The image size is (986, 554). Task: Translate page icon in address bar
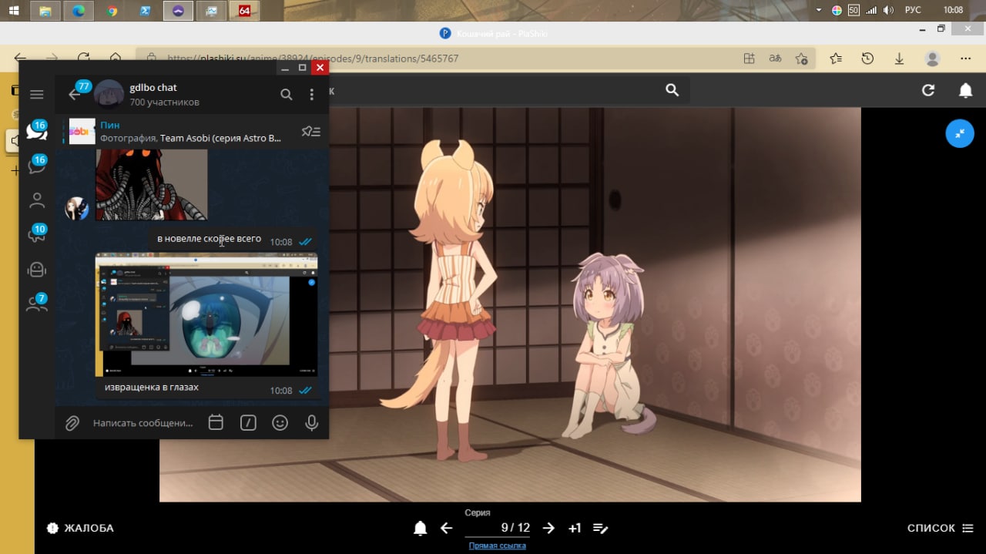tap(775, 59)
